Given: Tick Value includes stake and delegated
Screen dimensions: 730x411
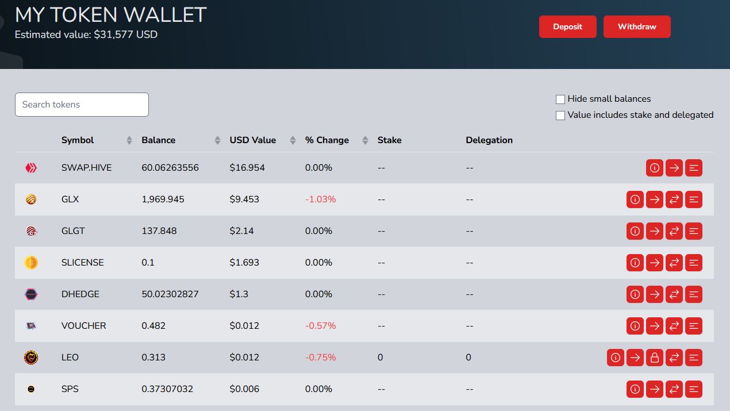Looking at the screenshot, I should click(560, 116).
